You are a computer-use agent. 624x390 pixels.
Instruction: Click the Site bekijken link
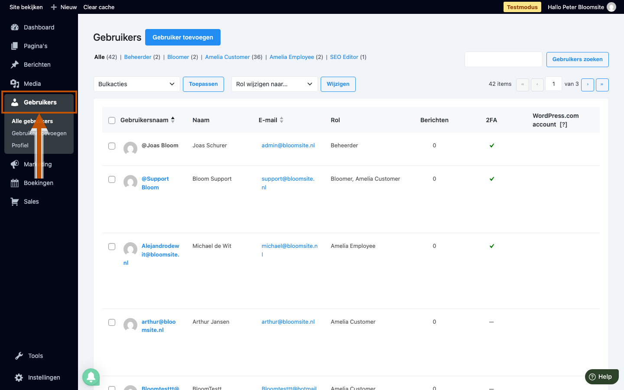coord(26,7)
